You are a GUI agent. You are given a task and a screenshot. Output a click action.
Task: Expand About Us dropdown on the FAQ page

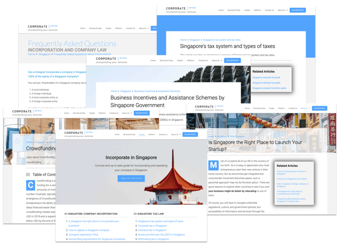coord(144,28)
